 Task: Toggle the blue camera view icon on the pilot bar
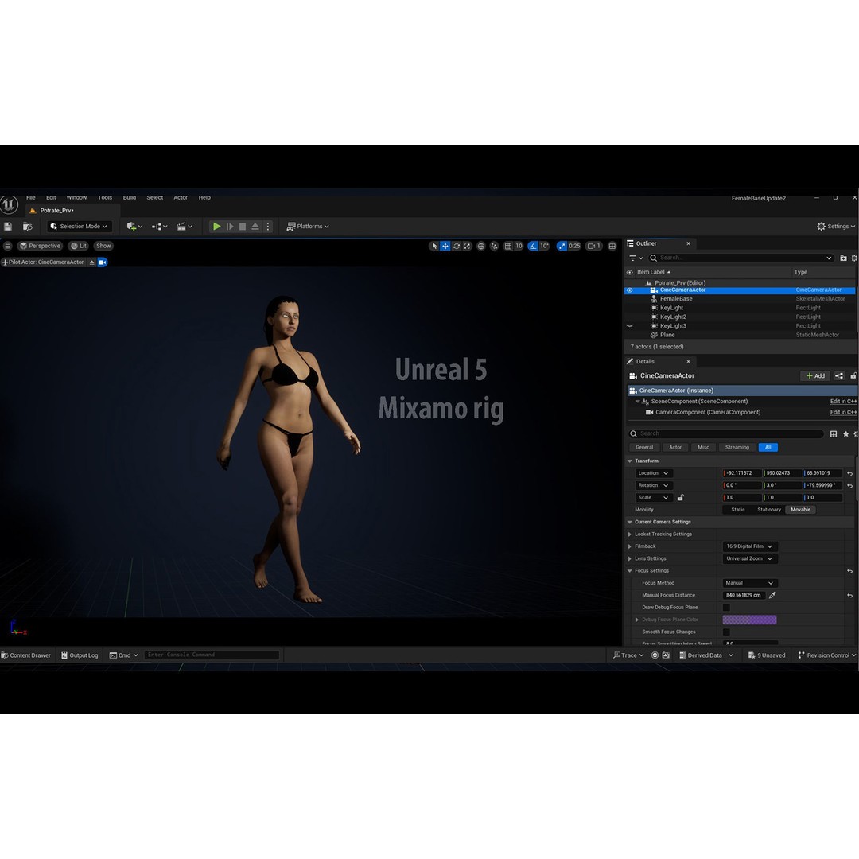pos(103,262)
